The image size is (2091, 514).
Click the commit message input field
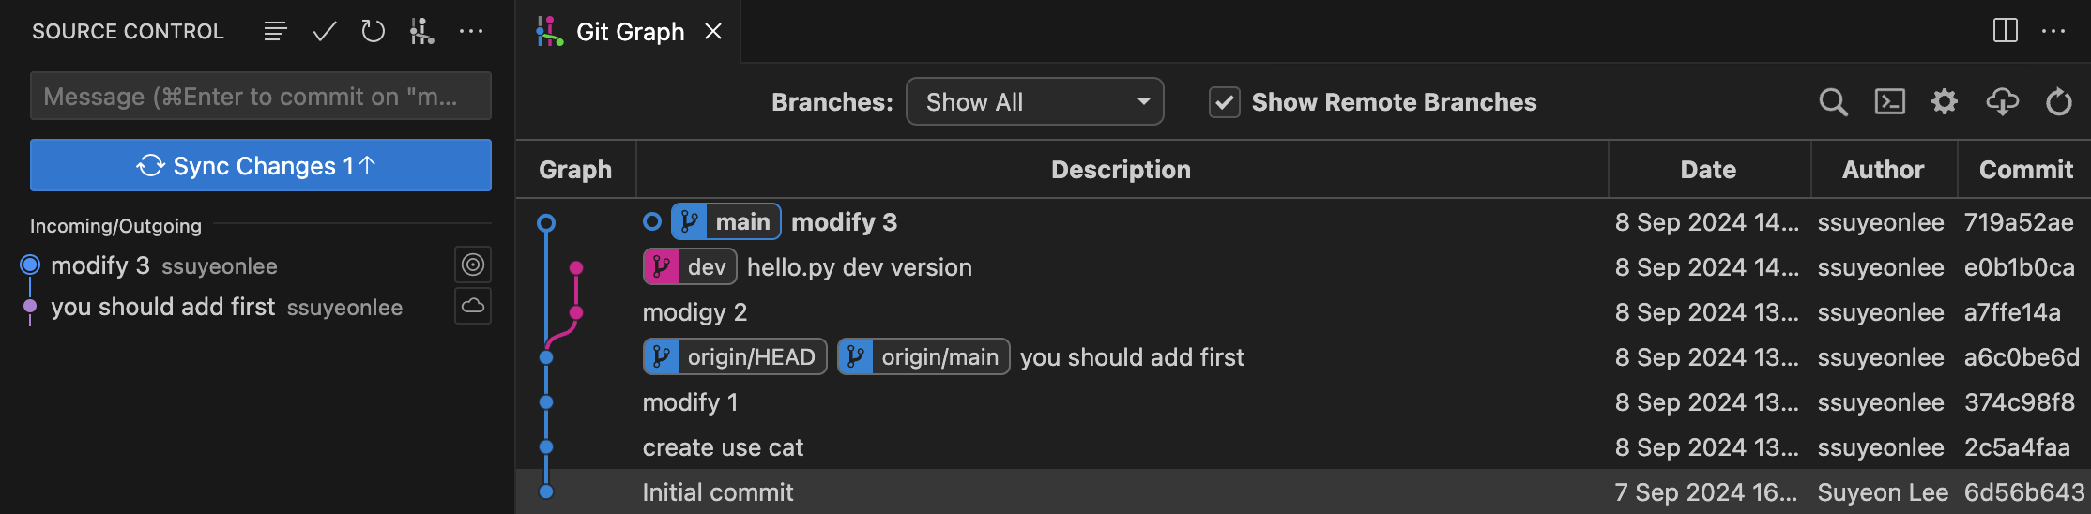tap(261, 96)
